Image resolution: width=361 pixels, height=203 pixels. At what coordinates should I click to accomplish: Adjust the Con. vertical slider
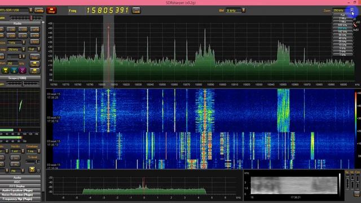(357, 182)
